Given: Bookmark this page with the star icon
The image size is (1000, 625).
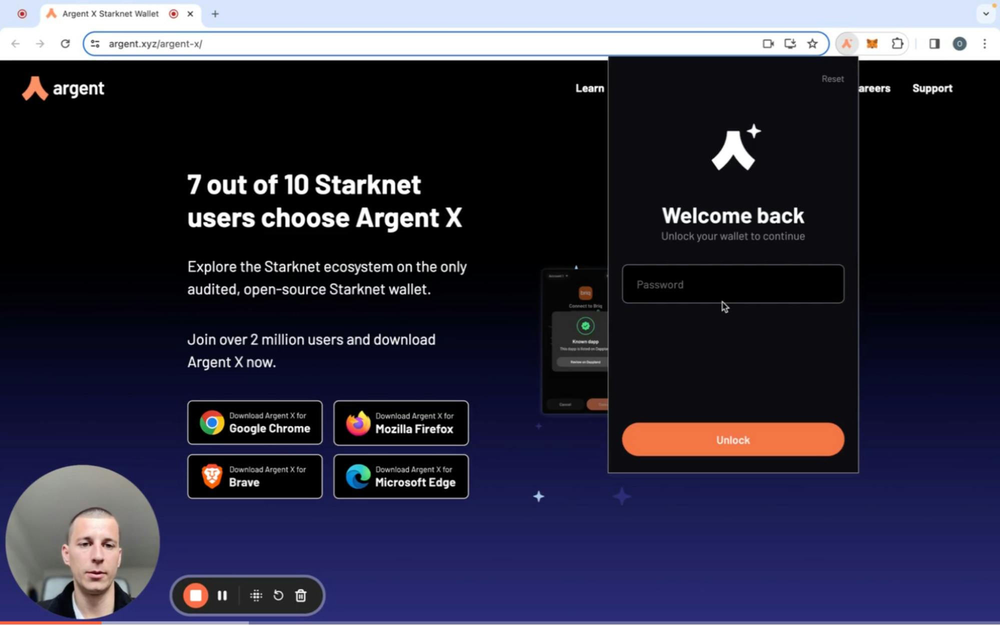Looking at the screenshot, I should coord(812,43).
